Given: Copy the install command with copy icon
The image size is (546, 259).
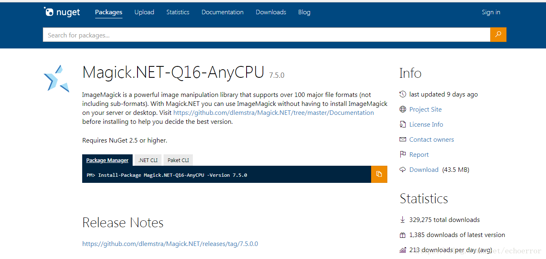Looking at the screenshot, I should click(x=379, y=174).
